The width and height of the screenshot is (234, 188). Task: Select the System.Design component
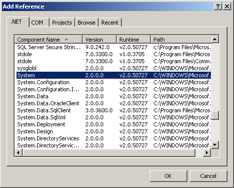(x=114, y=131)
